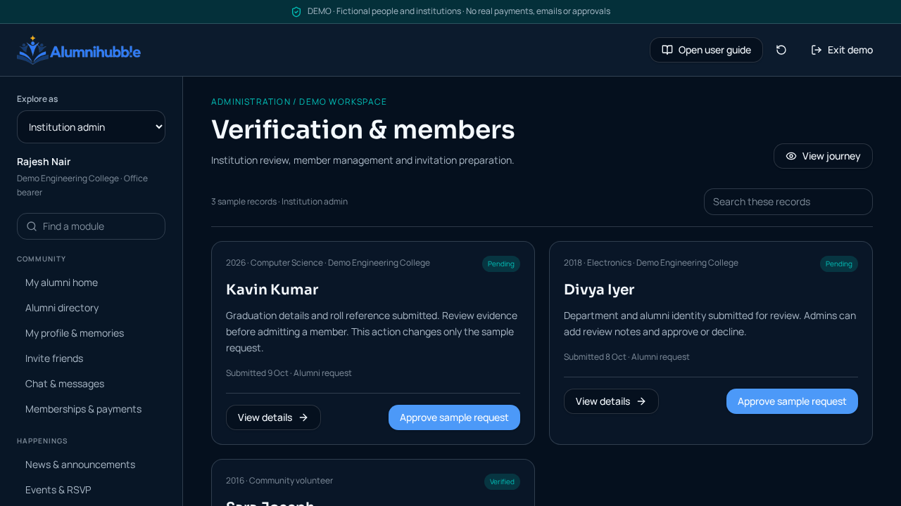Select the Kavin Kumar name heading

[272, 290]
